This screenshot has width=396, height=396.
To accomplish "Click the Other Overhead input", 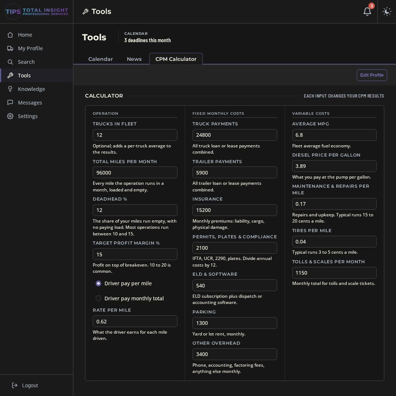I will pyautogui.click(x=235, y=354).
